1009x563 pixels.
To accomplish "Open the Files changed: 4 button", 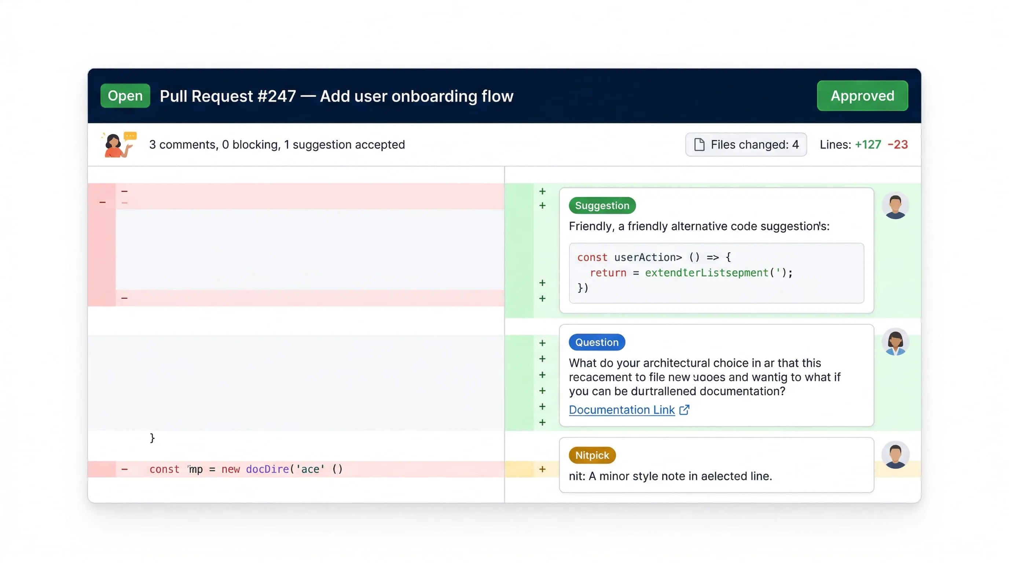I will [746, 144].
